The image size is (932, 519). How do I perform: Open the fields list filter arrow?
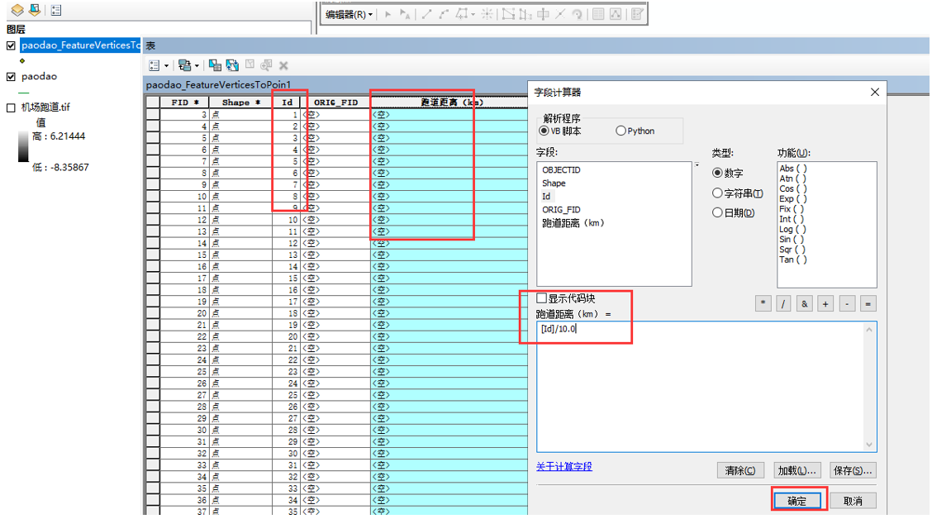[697, 164]
